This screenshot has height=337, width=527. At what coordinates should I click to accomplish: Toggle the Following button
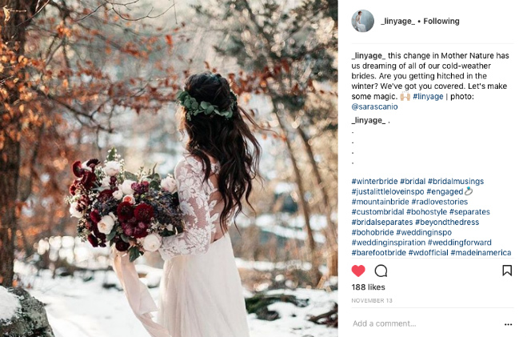441,21
